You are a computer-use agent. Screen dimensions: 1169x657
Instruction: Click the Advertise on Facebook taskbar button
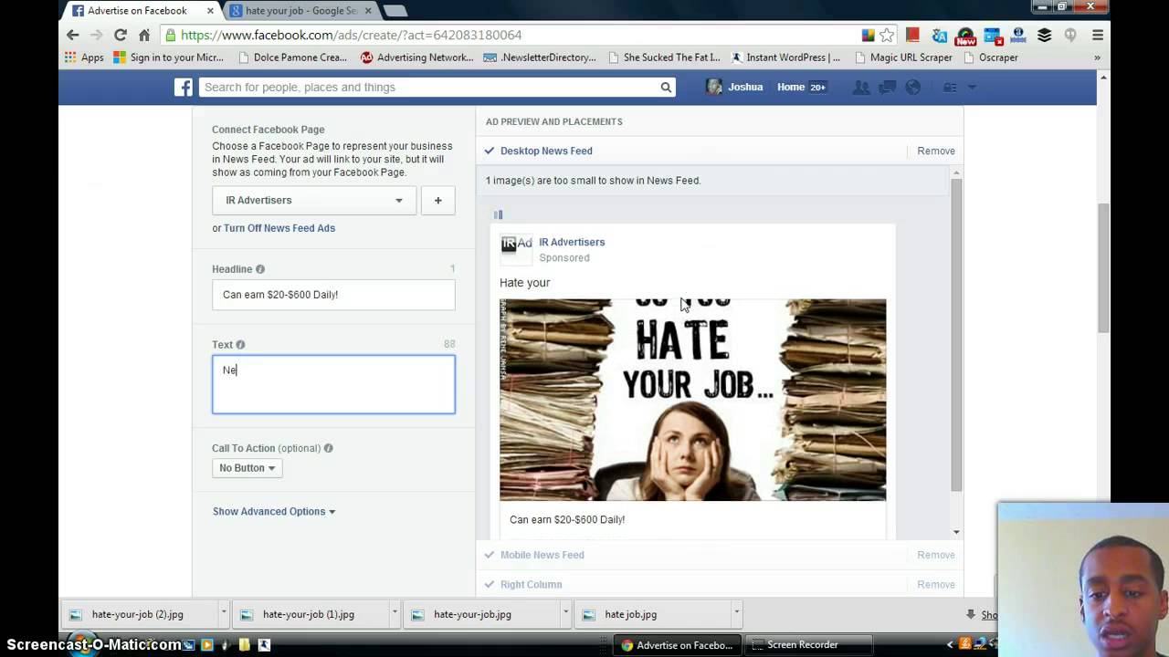point(677,644)
